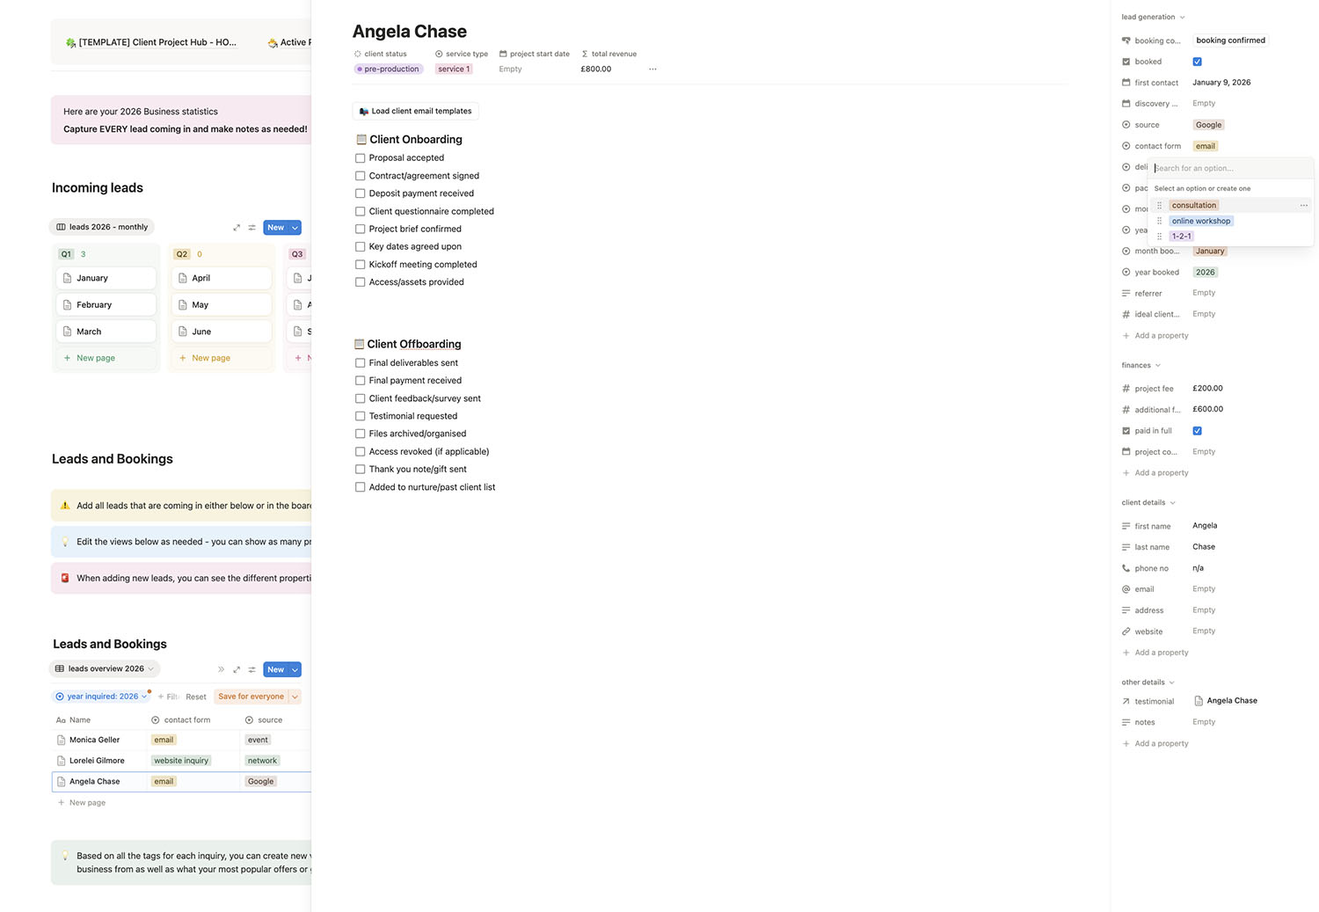Click the more options dots beside consultation option
Screen dimensions: 1319x912
coord(1304,205)
